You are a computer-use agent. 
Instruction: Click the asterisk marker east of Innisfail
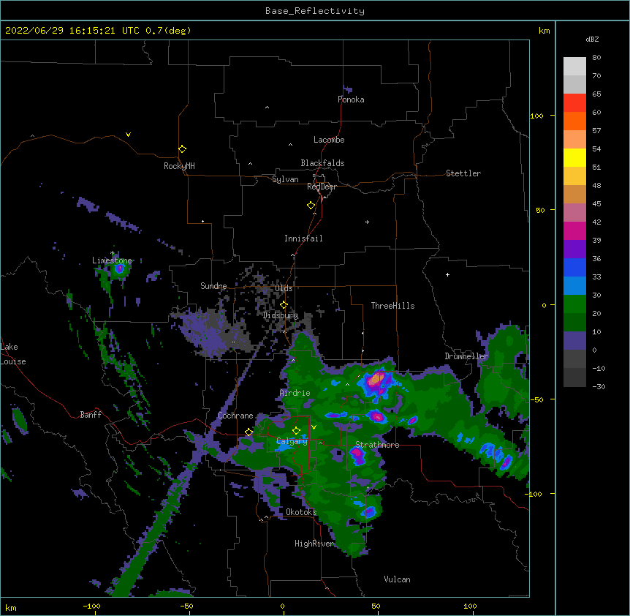coord(367,222)
